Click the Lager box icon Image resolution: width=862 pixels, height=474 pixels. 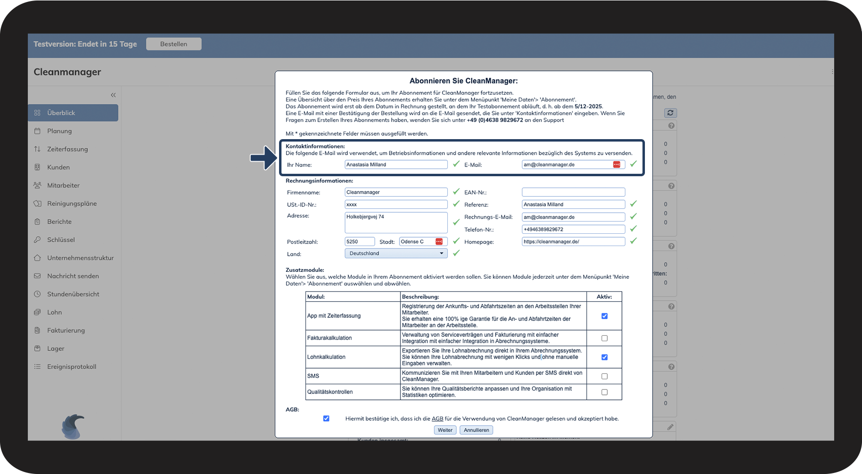point(37,349)
